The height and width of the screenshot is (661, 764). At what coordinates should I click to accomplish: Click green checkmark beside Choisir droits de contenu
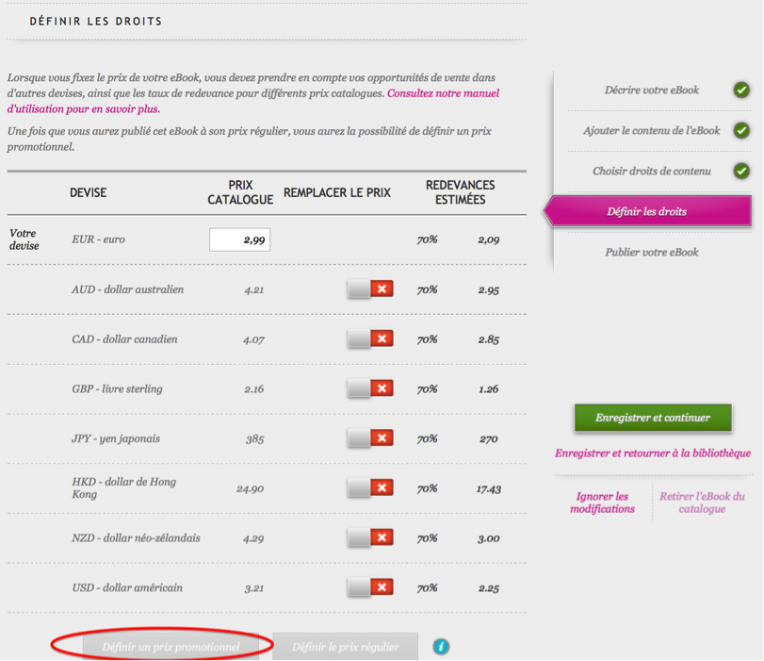(741, 171)
